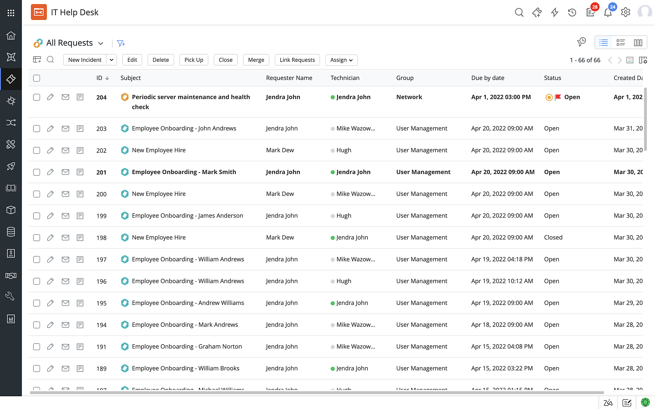Screen dimensions: 655x409
Task: Open the Assign dropdown
Action: [341, 60]
